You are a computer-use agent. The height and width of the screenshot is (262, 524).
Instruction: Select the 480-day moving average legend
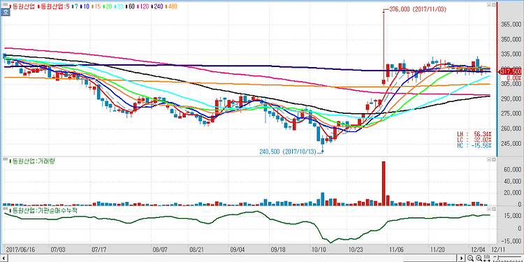(x=170, y=6)
